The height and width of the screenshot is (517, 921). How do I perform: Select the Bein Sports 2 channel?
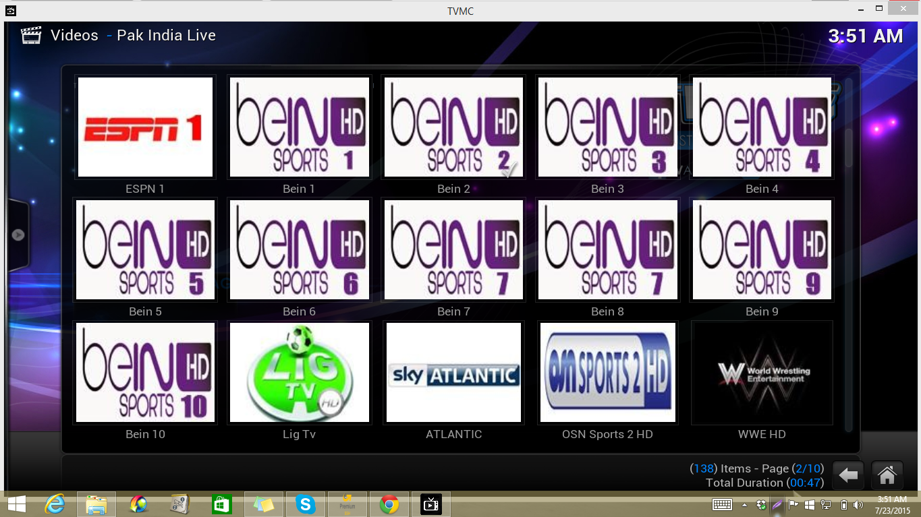(453, 127)
